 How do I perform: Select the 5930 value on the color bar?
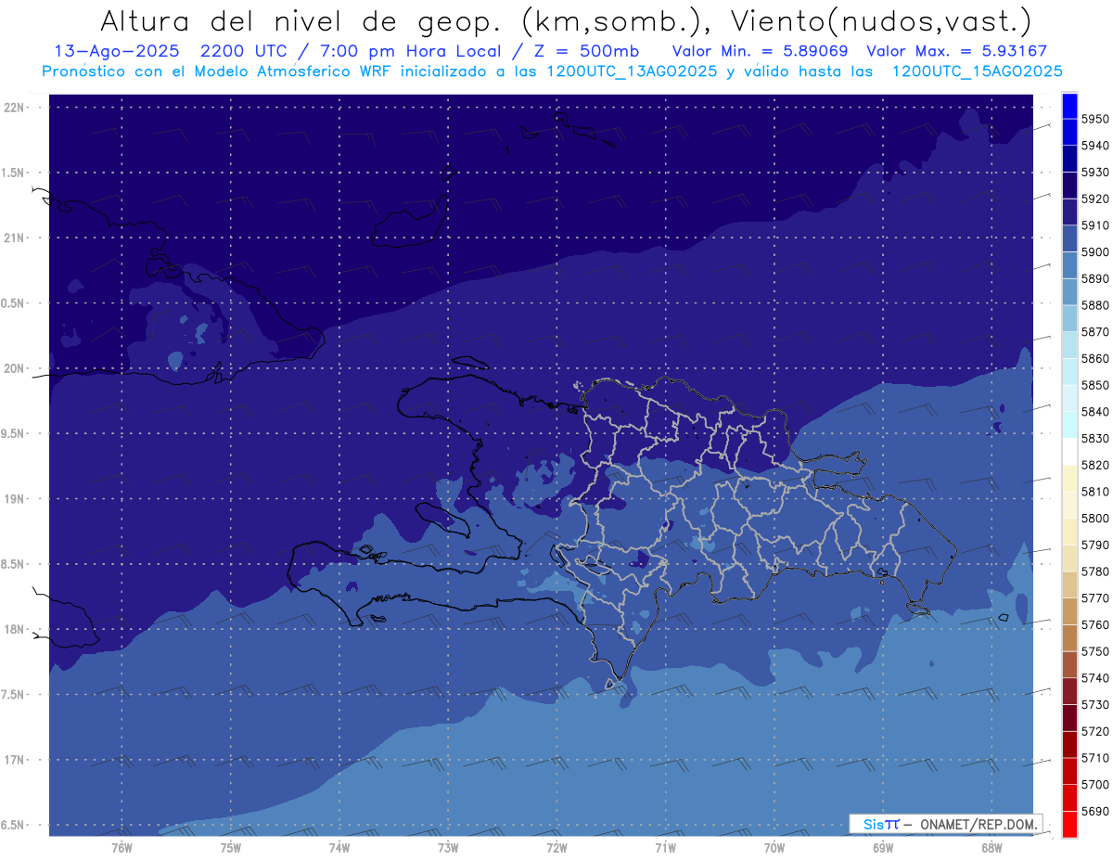(x=1095, y=173)
